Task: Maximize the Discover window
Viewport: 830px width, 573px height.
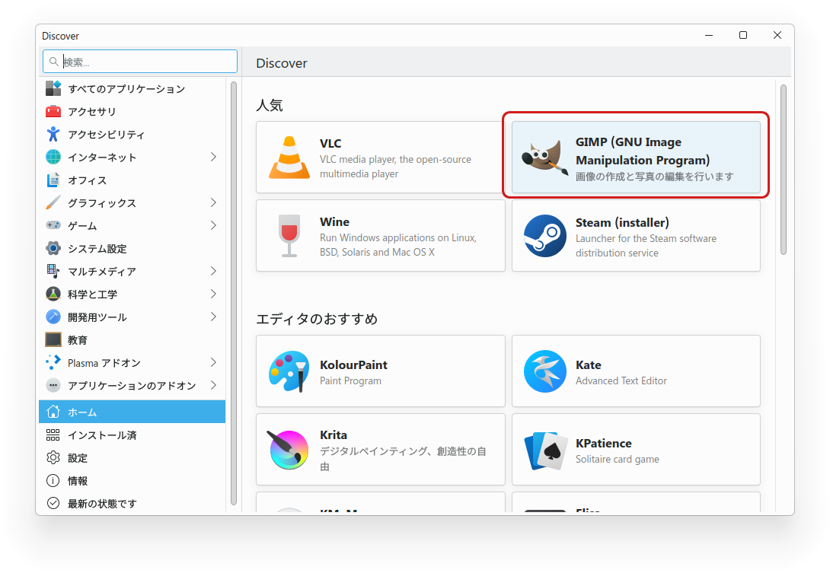Action: point(743,35)
